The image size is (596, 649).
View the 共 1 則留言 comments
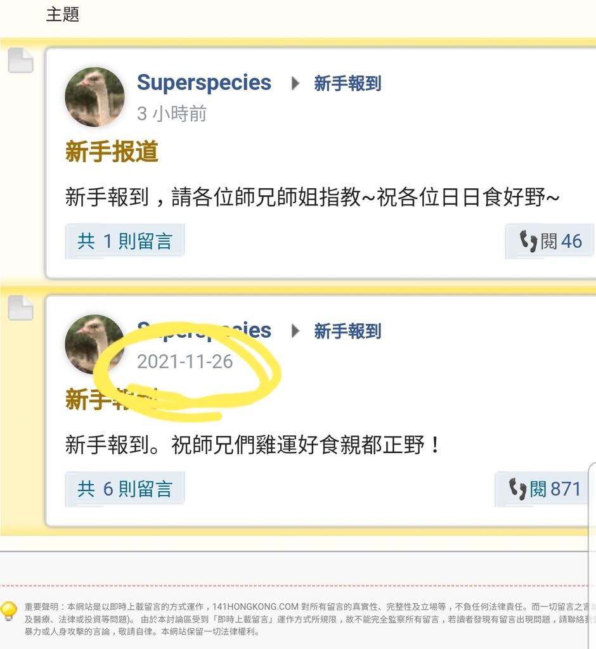coord(125,241)
